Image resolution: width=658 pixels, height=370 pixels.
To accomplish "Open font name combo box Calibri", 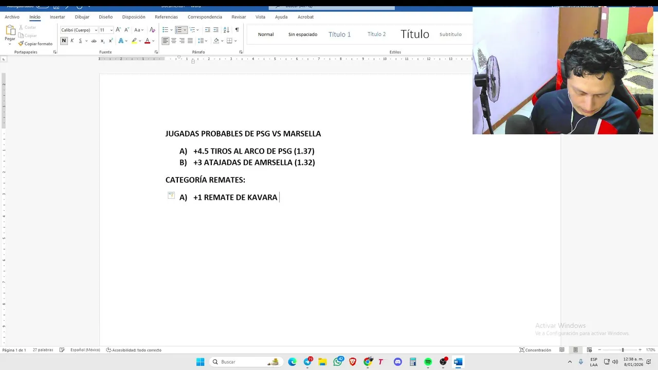I will pos(79,30).
